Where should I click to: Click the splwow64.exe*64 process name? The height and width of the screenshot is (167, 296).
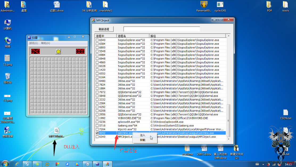click(x=129, y=122)
